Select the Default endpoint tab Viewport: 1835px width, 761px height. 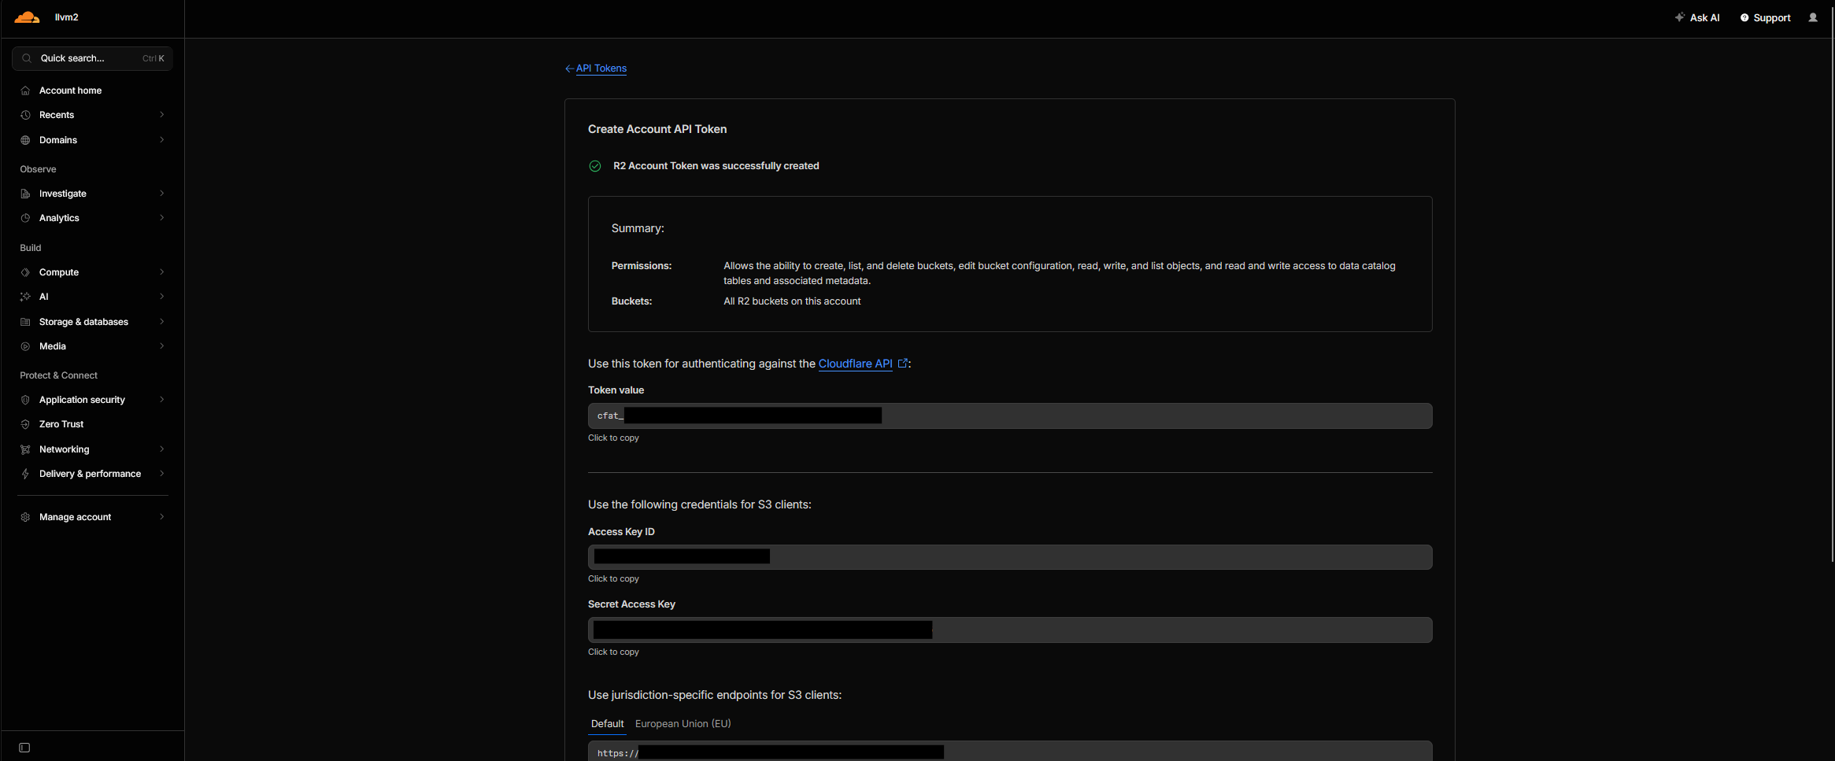tap(607, 724)
